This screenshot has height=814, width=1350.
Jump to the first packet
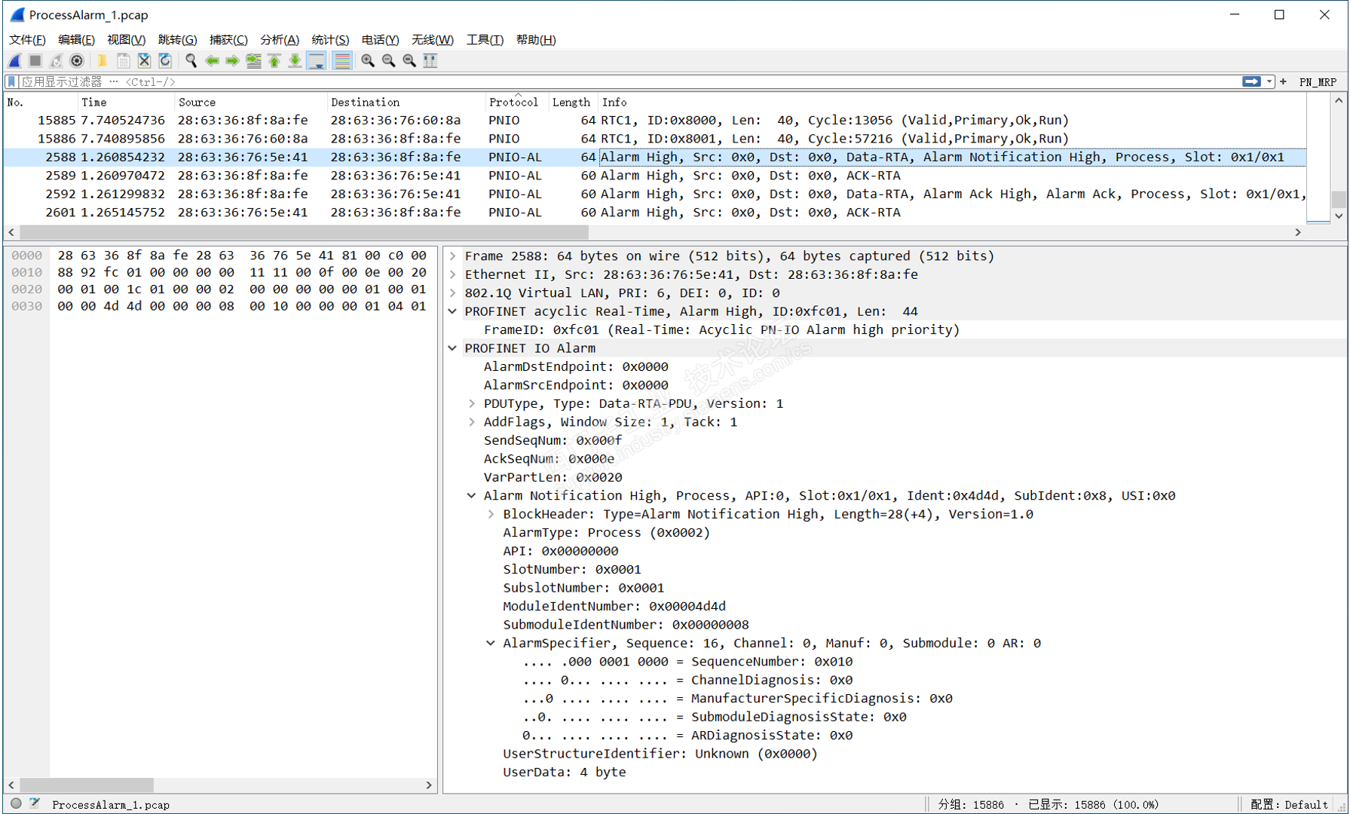click(274, 61)
